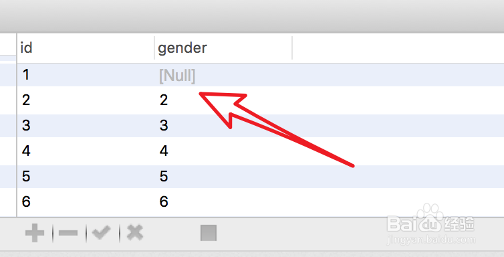Sort by the gender column header

223,48
